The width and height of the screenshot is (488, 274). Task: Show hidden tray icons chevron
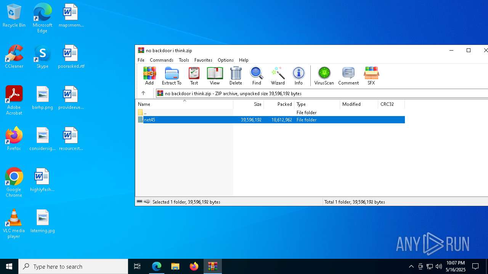coord(411,266)
